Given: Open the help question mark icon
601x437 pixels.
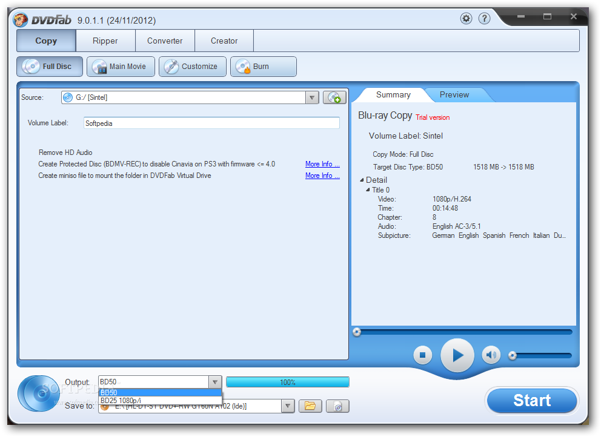Looking at the screenshot, I should pos(484,18).
